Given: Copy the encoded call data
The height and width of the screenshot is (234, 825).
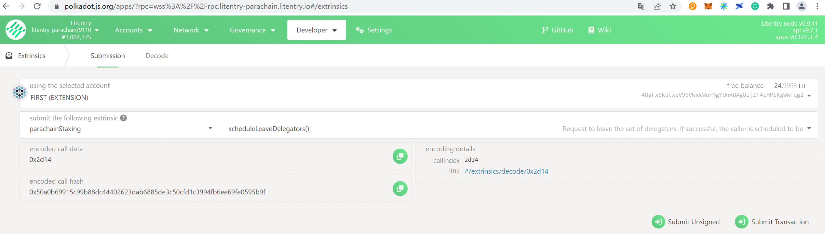Looking at the screenshot, I should tap(400, 156).
